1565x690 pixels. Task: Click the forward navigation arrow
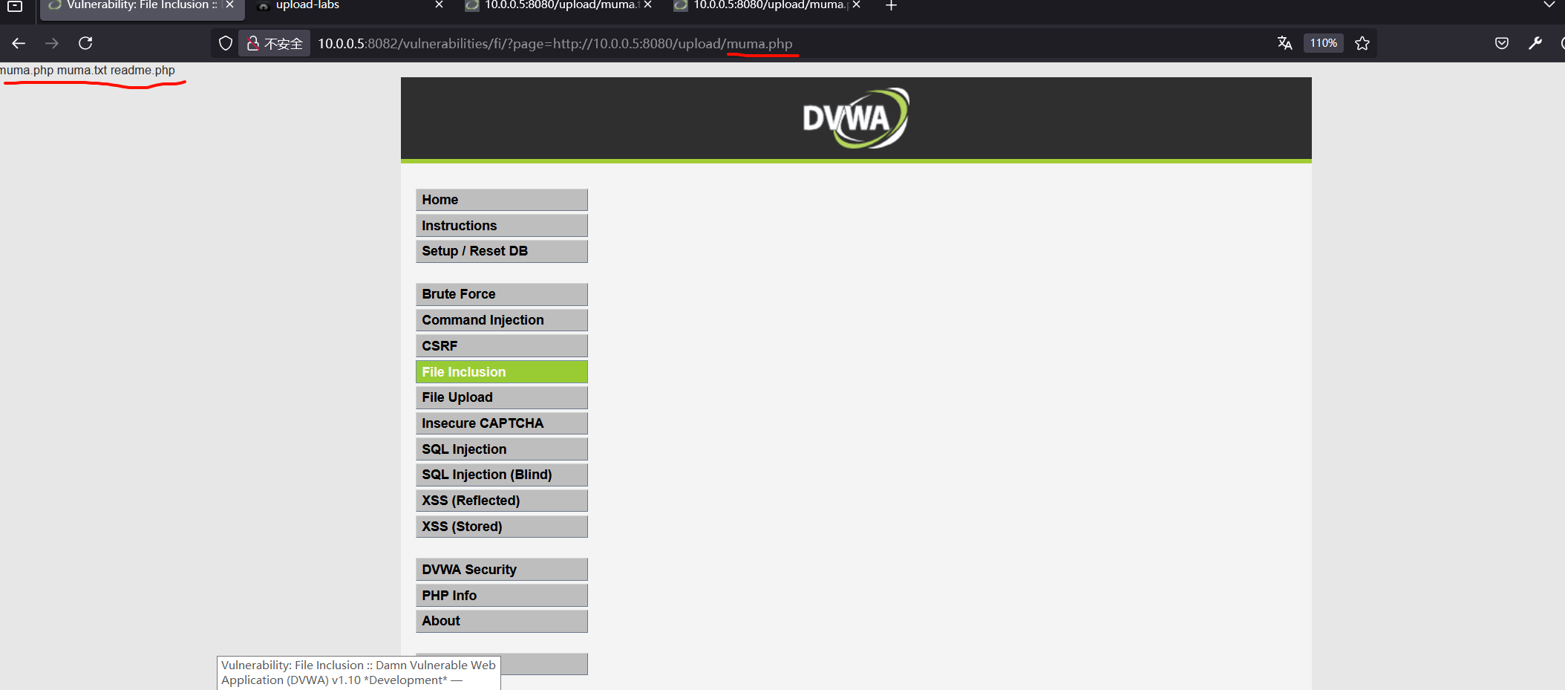tap(52, 43)
